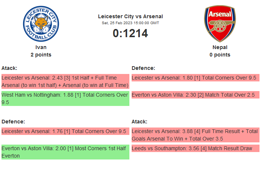Select the 1.80 Total Corners Over 9.5 bet

[195, 78]
